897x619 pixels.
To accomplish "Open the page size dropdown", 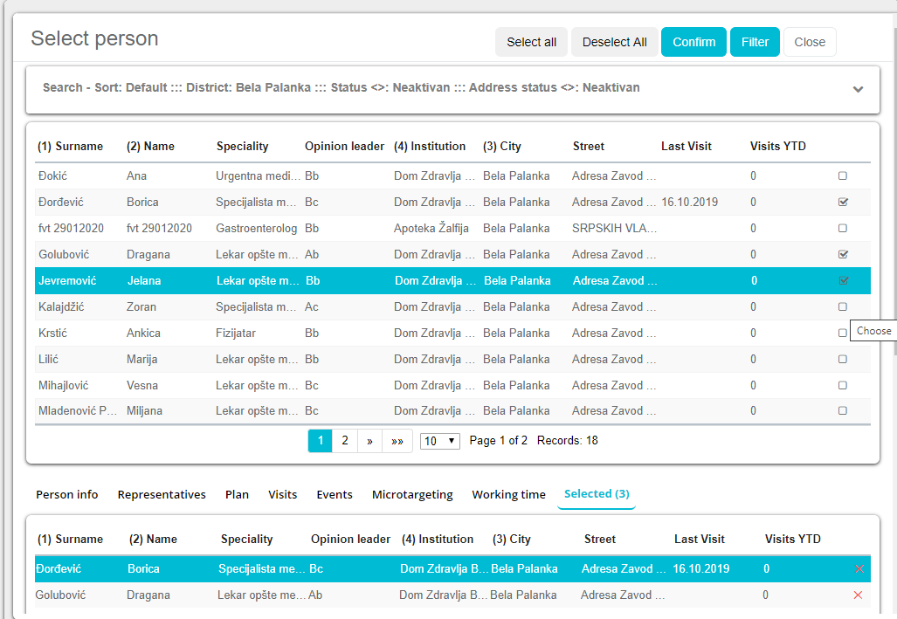I will click(440, 441).
